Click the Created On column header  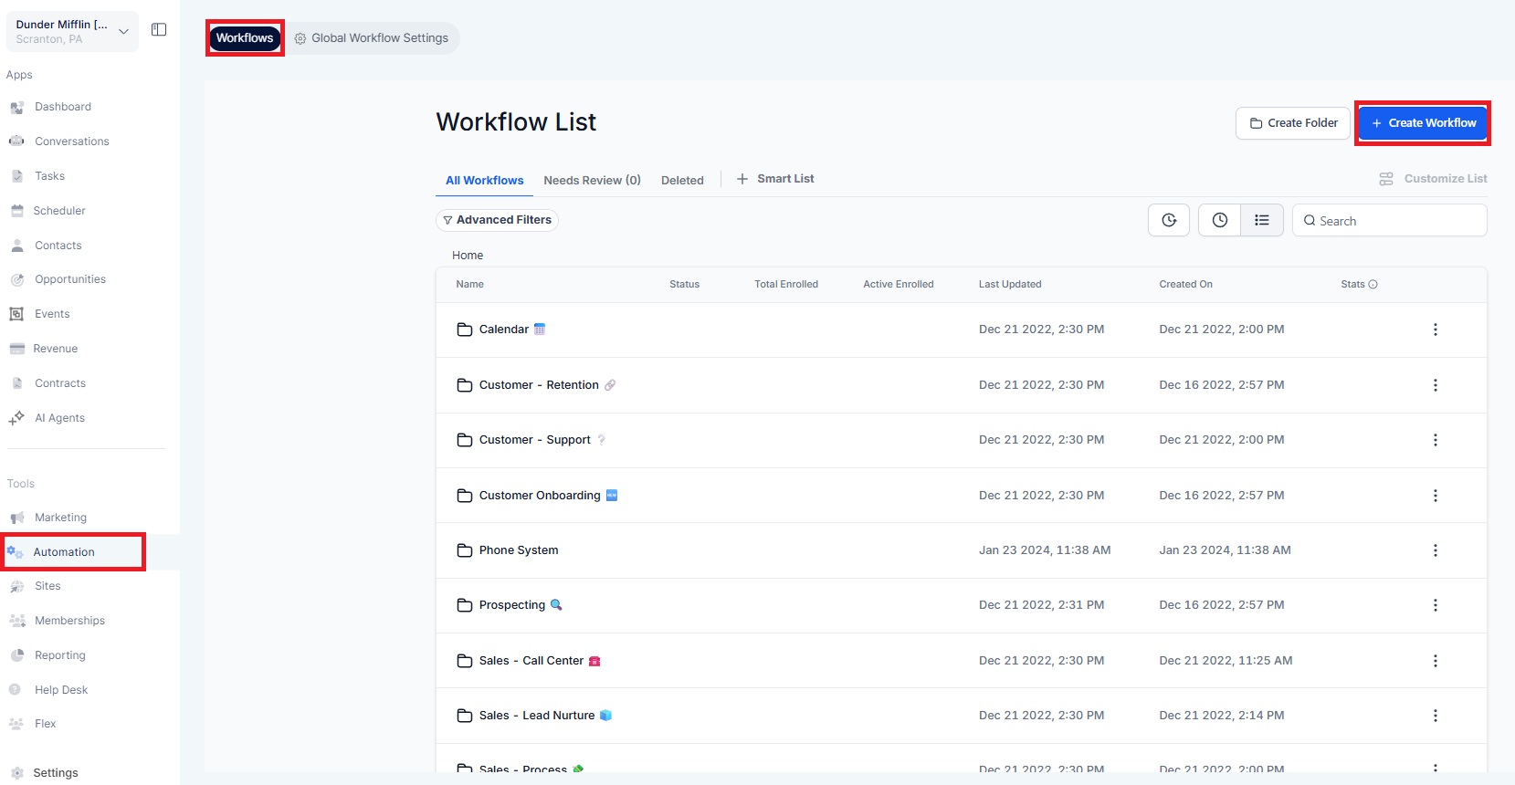pyautogui.click(x=1185, y=285)
